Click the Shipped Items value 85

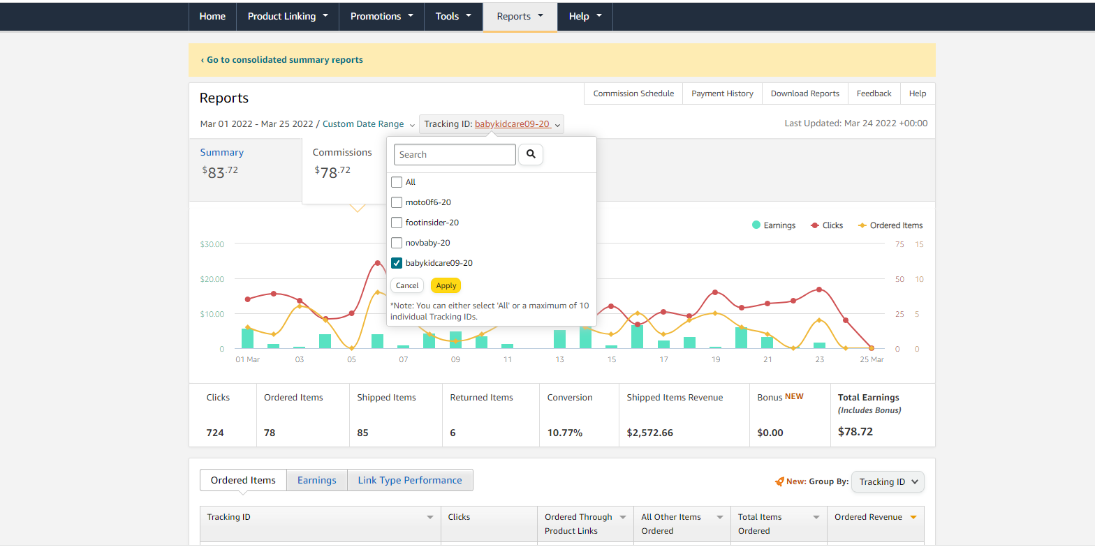pos(362,433)
